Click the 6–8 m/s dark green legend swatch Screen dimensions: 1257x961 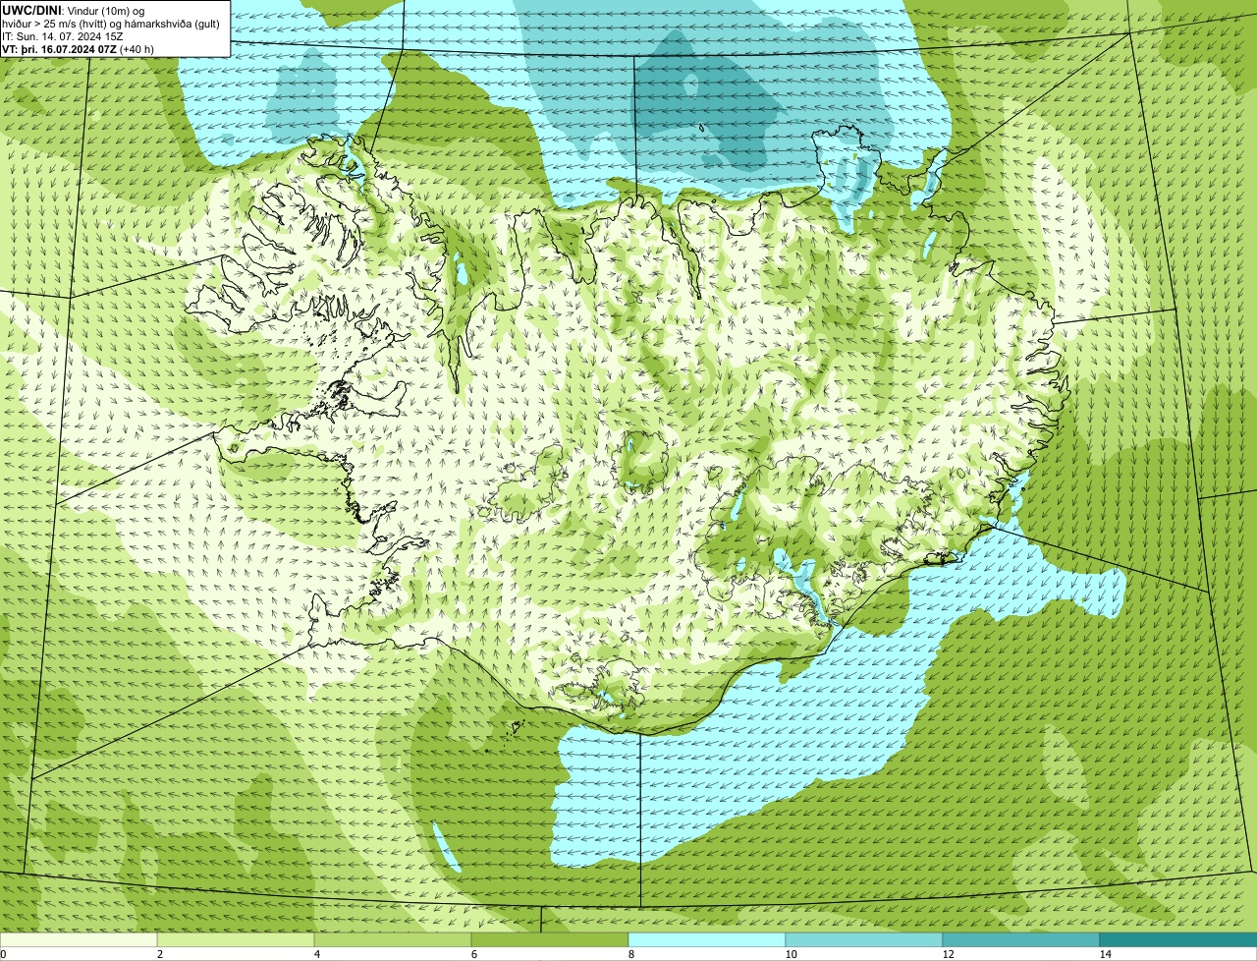click(550, 940)
